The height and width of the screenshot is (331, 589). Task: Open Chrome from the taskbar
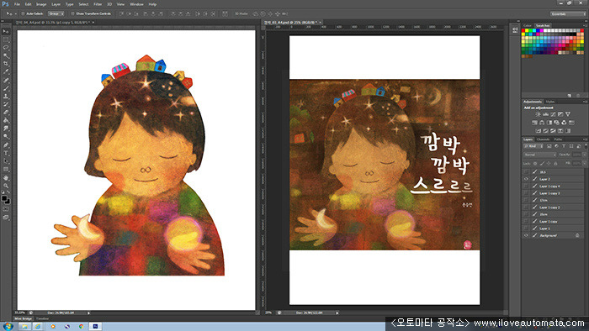tap(81, 326)
